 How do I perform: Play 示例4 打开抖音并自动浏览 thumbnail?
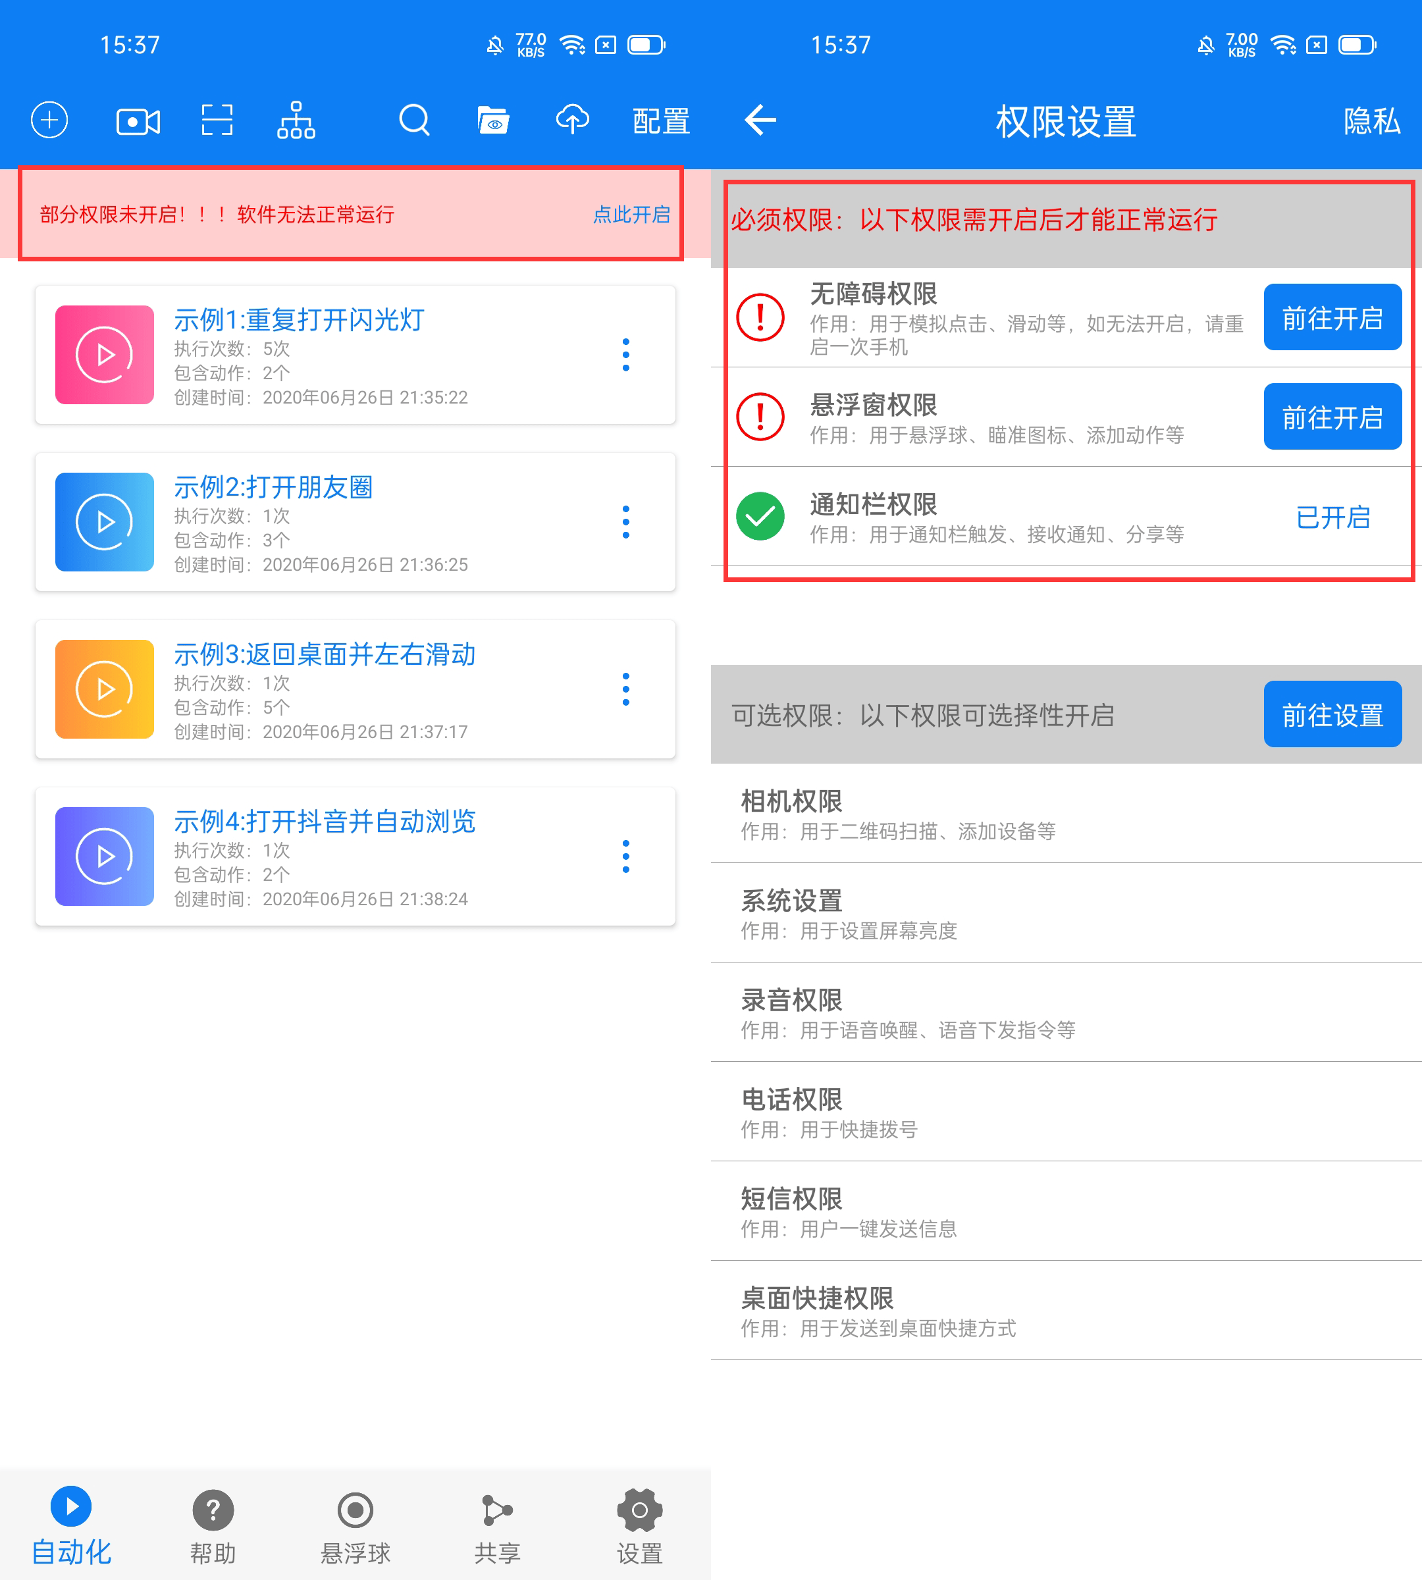coord(105,856)
